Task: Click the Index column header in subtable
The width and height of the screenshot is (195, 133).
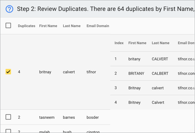Action: tap(119, 43)
